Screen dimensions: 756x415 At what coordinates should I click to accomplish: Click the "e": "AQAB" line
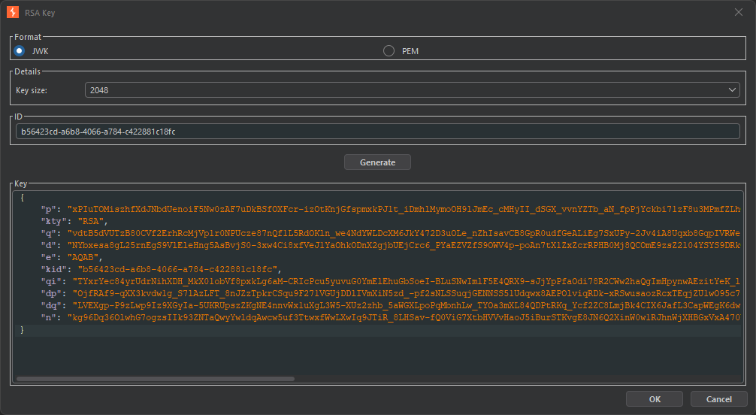(72, 257)
